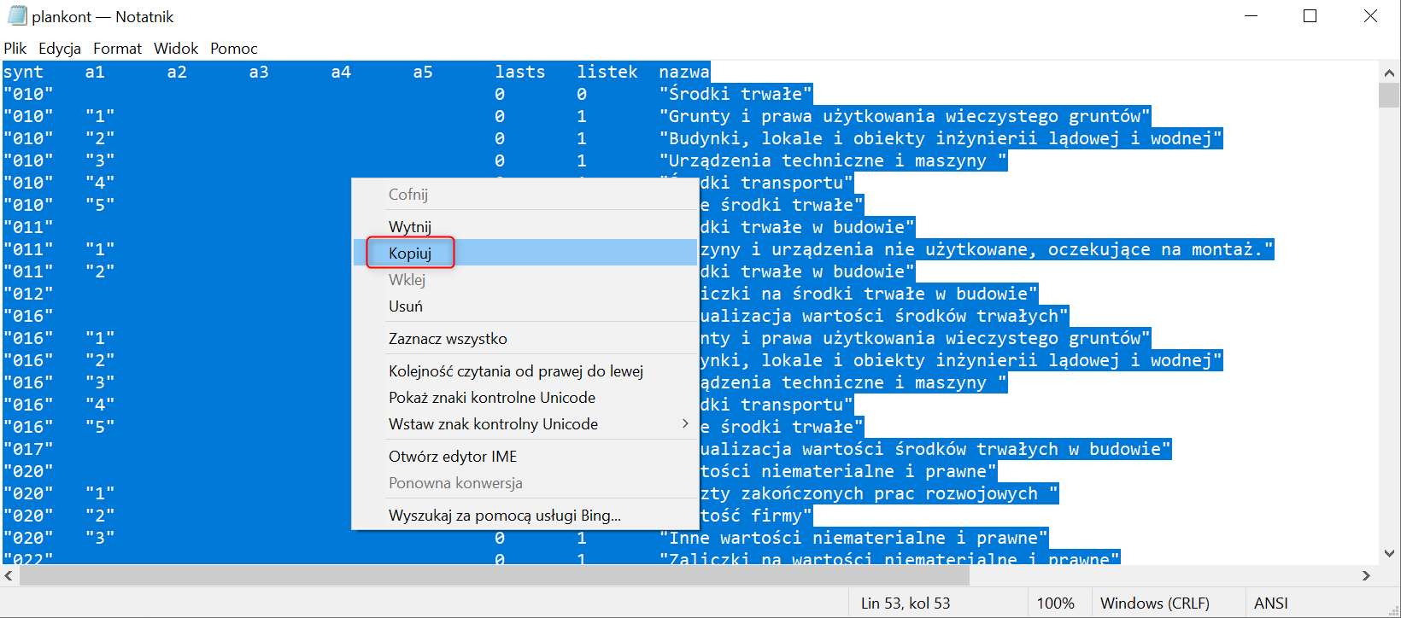The height and width of the screenshot is (618, 1401).
Task: Select Wyszukaj za pomocą usługi Bing
Action: pos(504,516)
